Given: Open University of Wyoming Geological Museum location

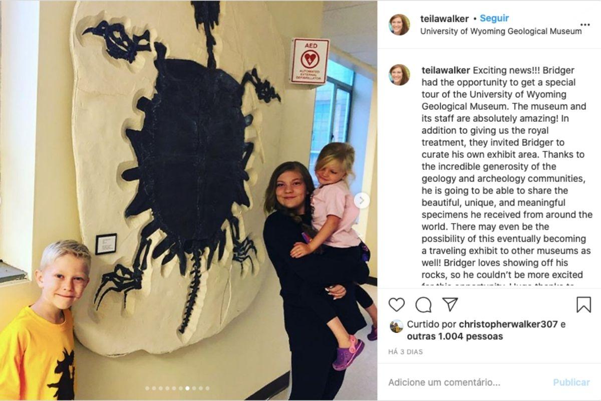Looking at the screenshot, I should [501, 31].
